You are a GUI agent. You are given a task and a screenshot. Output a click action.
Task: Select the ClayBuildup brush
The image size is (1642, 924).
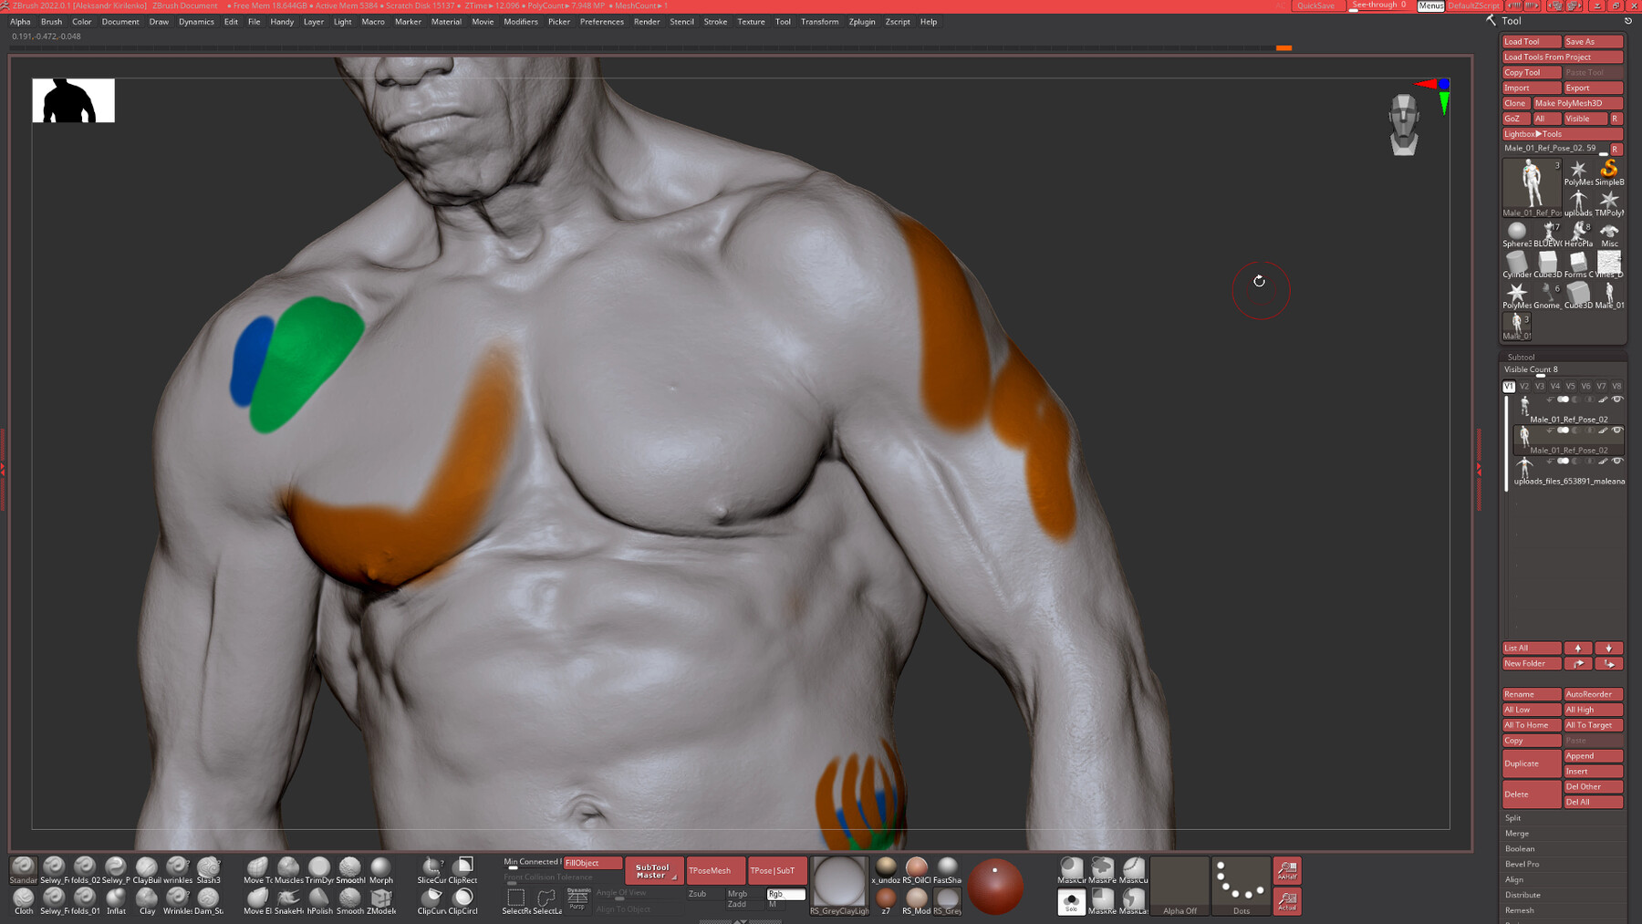[x=148, y=866]
